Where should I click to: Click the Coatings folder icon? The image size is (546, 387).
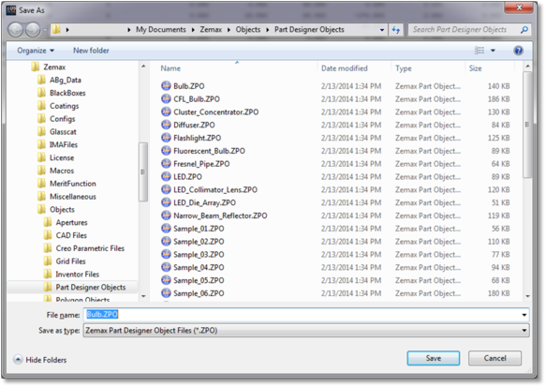point(41,106)
